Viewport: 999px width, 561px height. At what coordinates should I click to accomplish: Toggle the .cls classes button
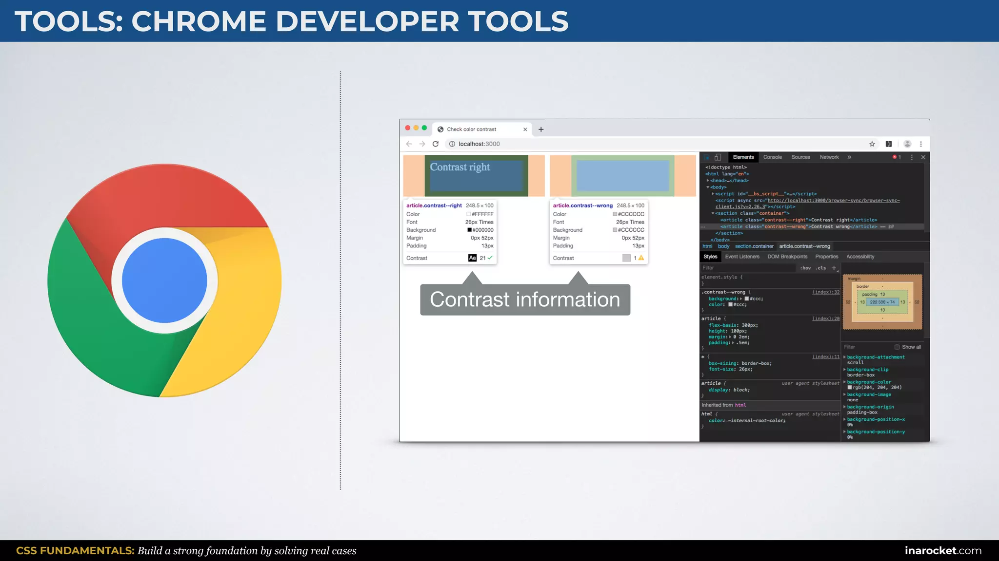point(821,268)
